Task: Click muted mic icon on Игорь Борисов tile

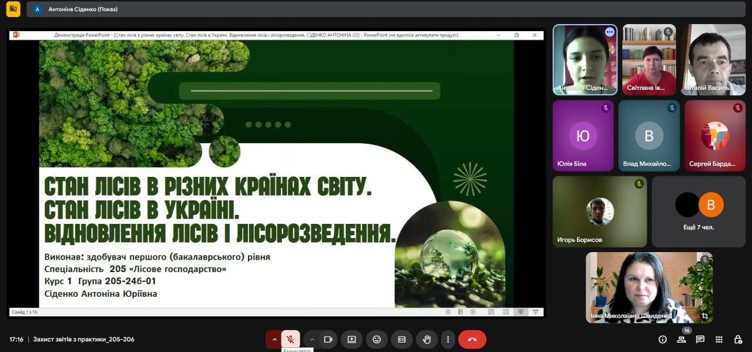Action: (x=639, y=184)
